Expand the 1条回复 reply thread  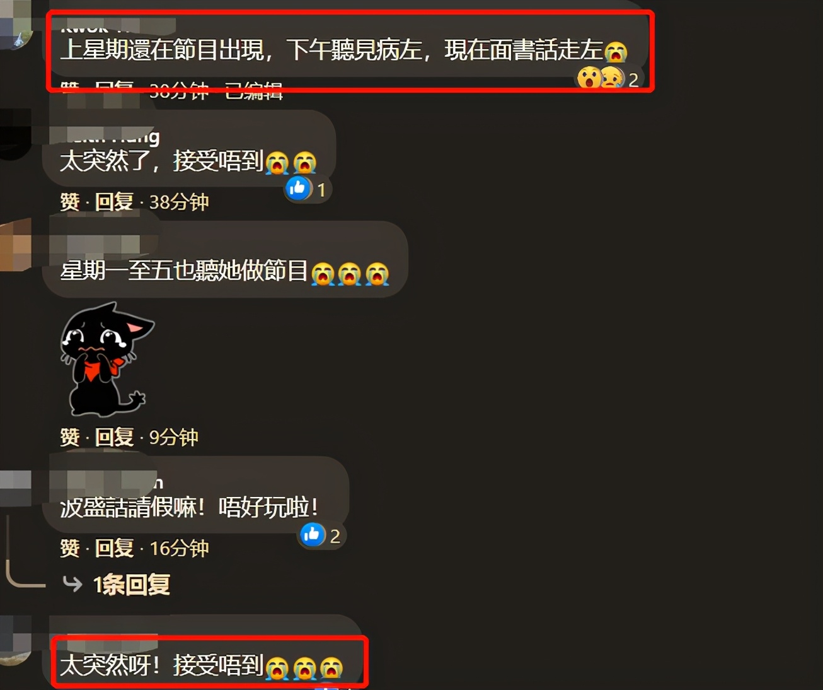pyautogui.click(x=132, y=585)
